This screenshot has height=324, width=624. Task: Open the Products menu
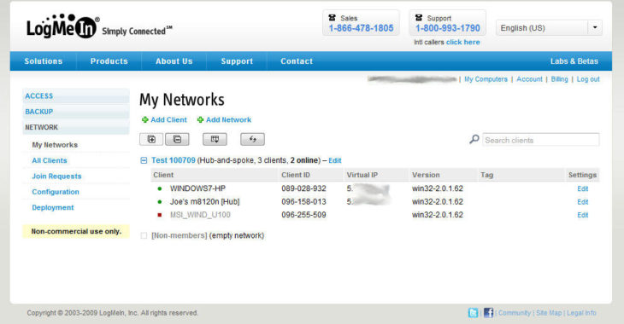[109, 61]
